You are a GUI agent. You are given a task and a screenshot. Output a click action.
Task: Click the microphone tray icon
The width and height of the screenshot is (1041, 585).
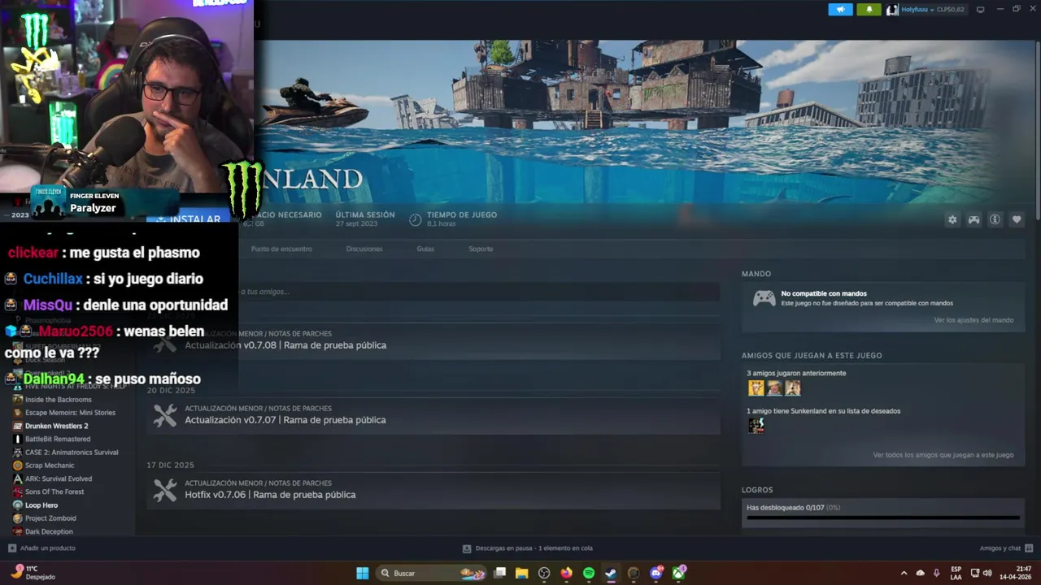point(937,573)
